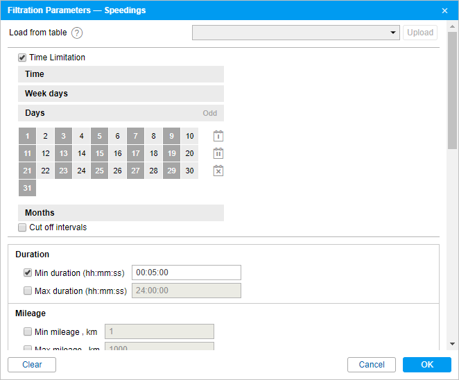
Task: Deselect day 15 in the grid
Action: tap(100, 153)
